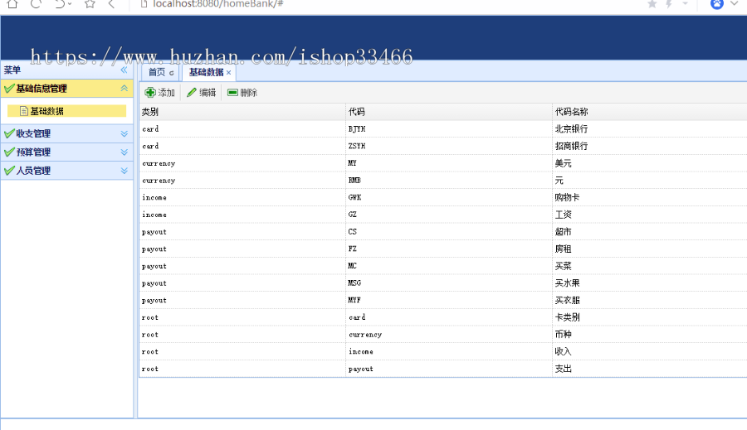Reload the page with refresh icon
Image resolution: width=747 pixels, height=430 pixels.
pos(36,4)
